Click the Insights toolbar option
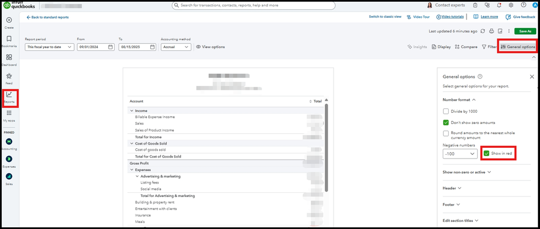This screenshot has width=540, height=229. [x=417, y=47]
